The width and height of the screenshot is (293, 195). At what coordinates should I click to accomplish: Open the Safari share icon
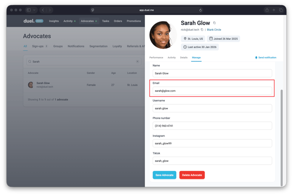(267, 10)
